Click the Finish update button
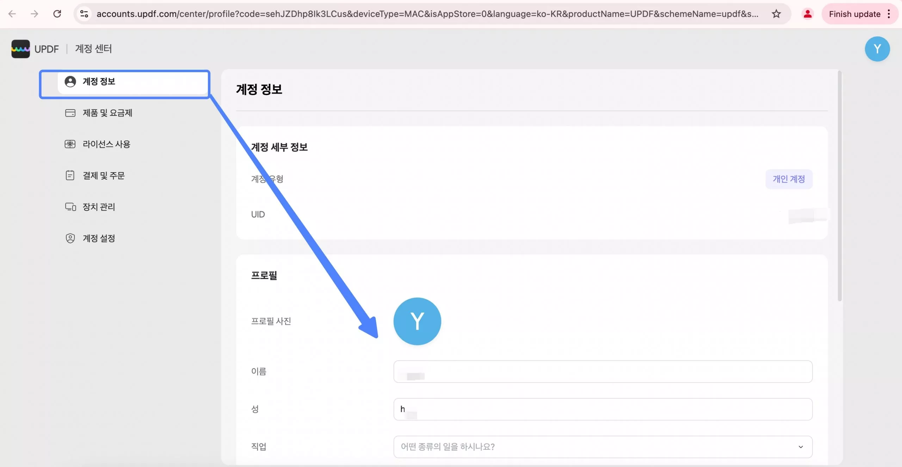Viewport: 902px width, 467px height. pyautogui.click(x=854, y=14)
